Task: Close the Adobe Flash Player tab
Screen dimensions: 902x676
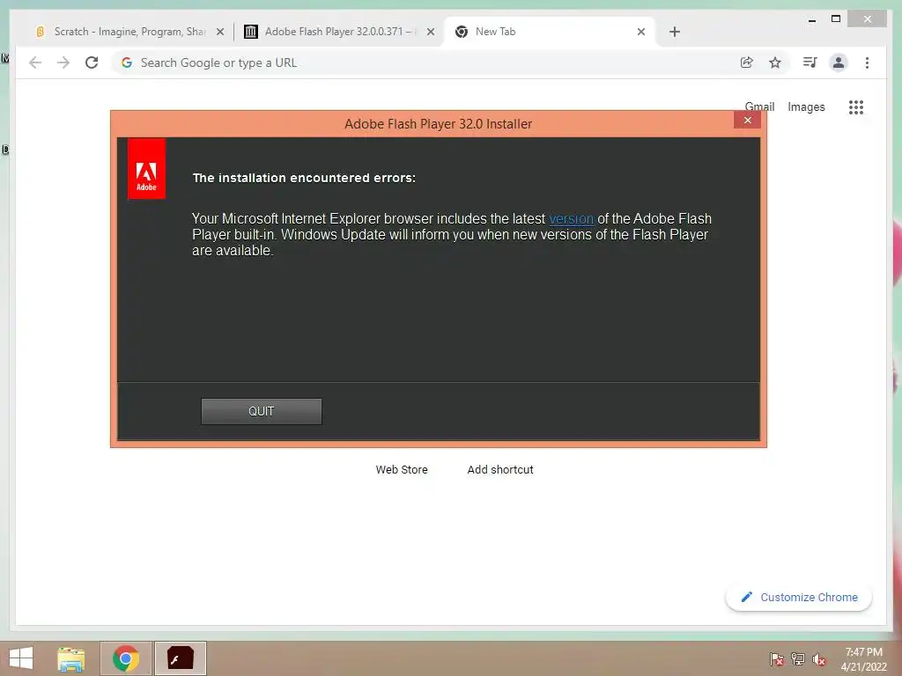Action: [x=430, y=33]
